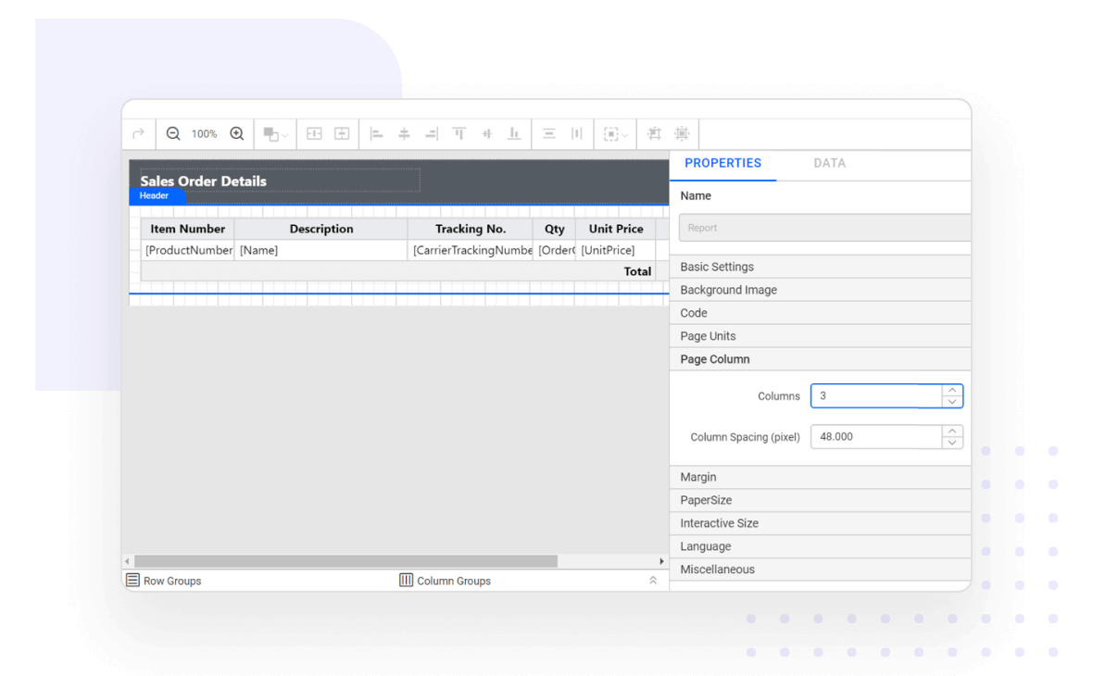The image size is (1093, 676).
Task: Click the Name field showing Report
Action: pyautogui.click(x=824, y=228)
